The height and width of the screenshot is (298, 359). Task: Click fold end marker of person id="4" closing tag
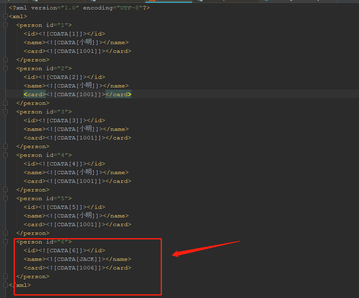(x=6, y=190)
